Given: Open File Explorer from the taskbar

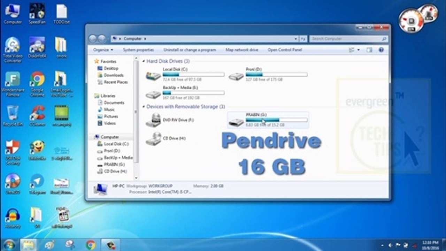Looking at the screenshot, I should point(29,245).
